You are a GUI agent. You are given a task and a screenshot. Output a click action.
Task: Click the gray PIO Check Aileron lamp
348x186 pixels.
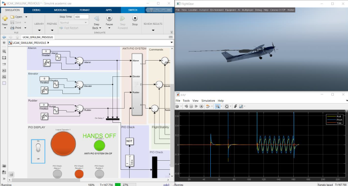[x=57, y=174]
